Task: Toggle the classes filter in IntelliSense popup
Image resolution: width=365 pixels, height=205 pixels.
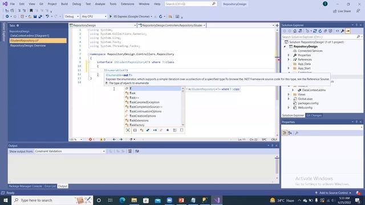Action: point(141,130)
